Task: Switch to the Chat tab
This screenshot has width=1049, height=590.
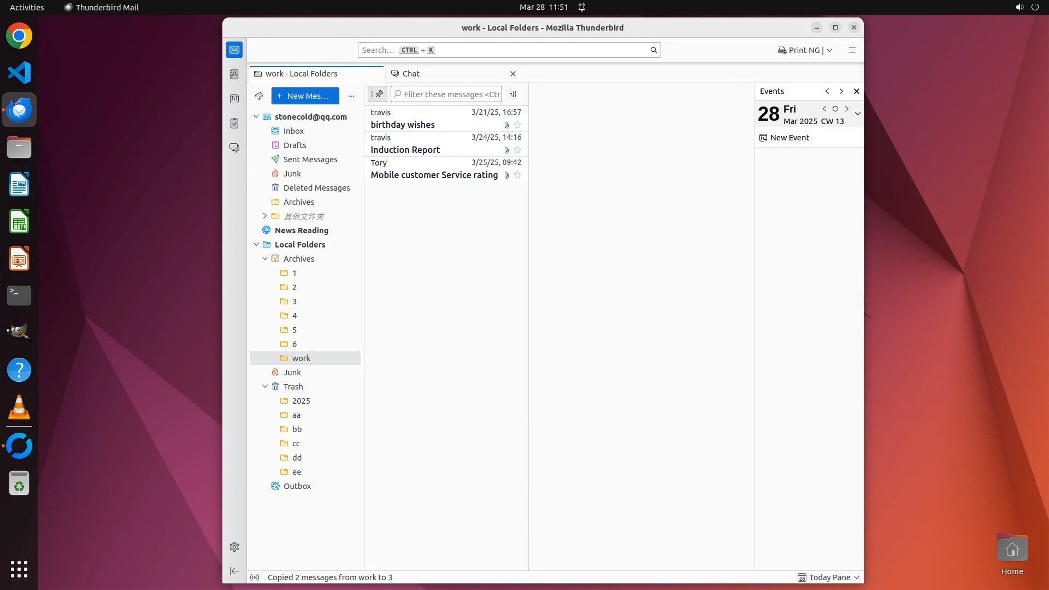Action: (411, 74)
